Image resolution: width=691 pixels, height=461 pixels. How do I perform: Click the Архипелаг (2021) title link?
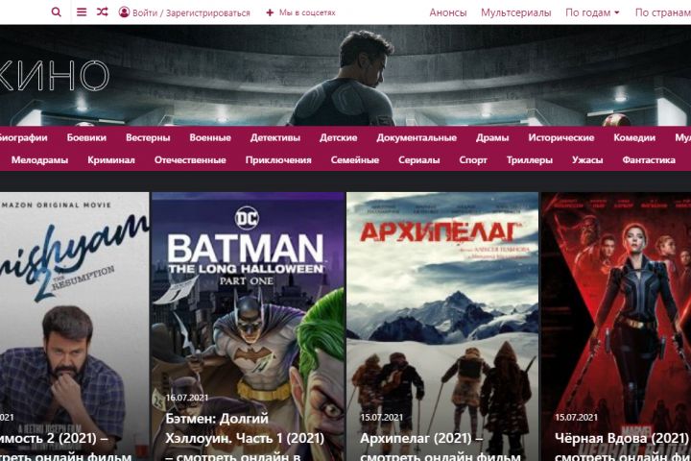point(441,448)
